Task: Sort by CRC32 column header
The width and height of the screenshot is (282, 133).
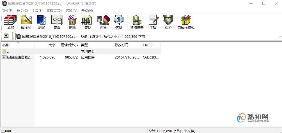Action: tap(151, 45)
